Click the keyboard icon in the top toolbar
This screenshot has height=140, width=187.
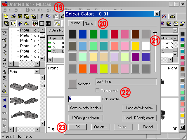click(x=172, y=17)
